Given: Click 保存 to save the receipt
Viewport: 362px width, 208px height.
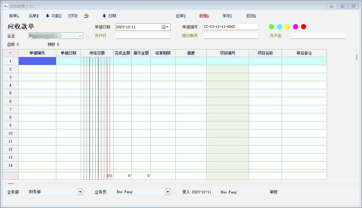Looking at the screenshot, I should 227,16.
